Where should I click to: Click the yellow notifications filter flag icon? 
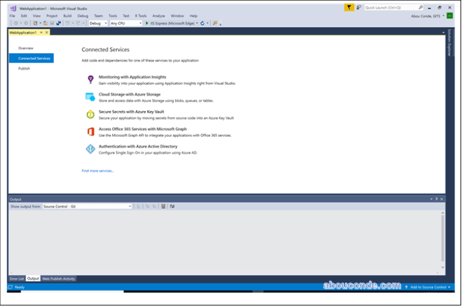350,7
